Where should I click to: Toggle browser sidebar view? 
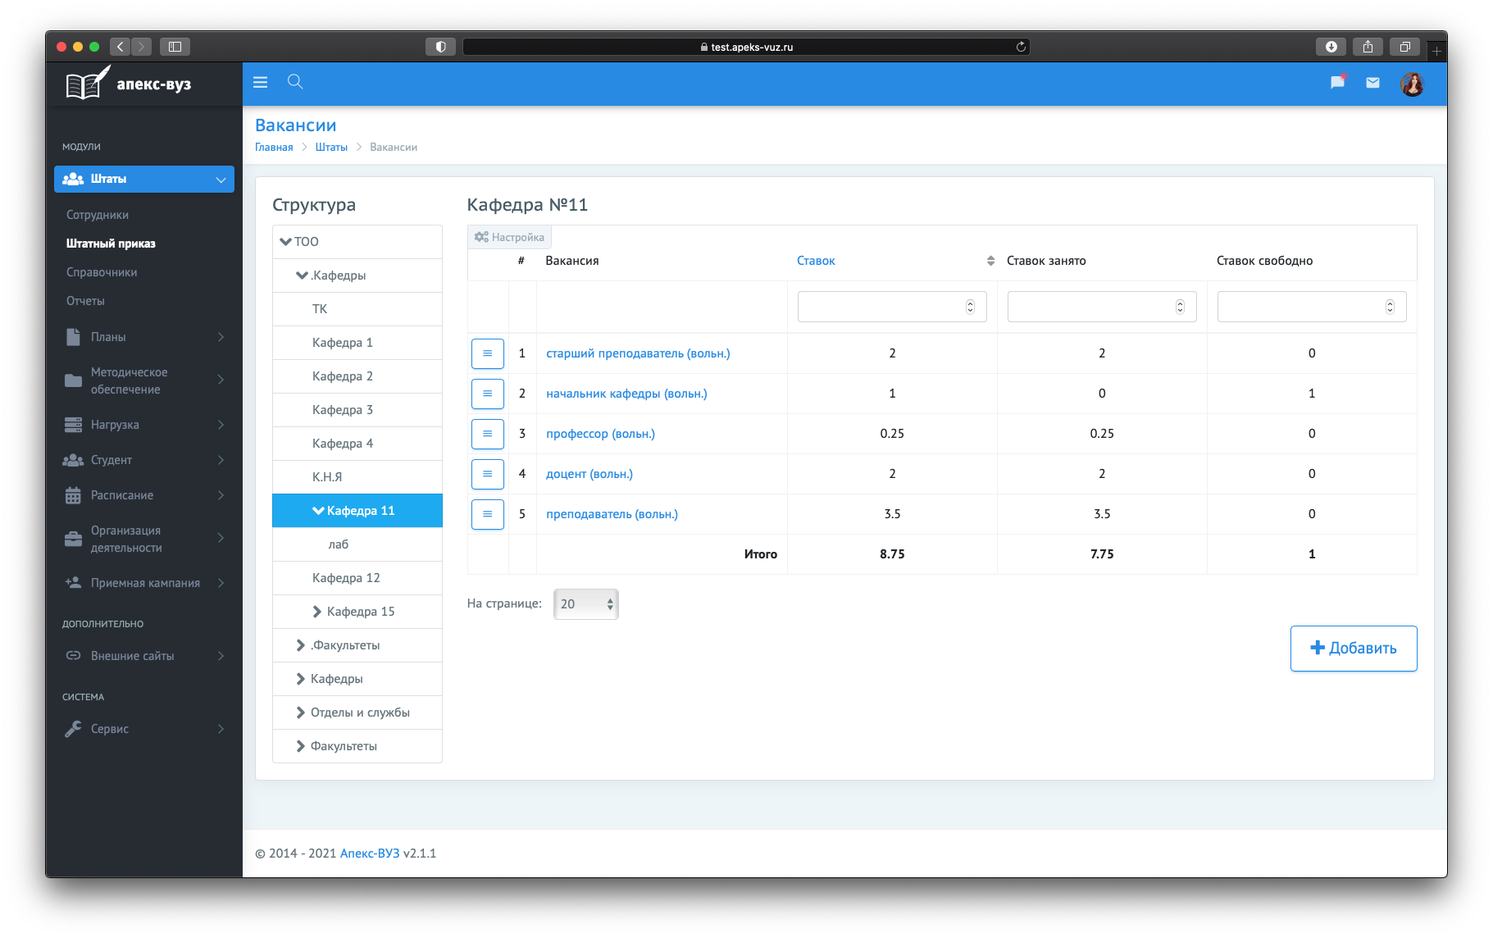pos(175,47)
